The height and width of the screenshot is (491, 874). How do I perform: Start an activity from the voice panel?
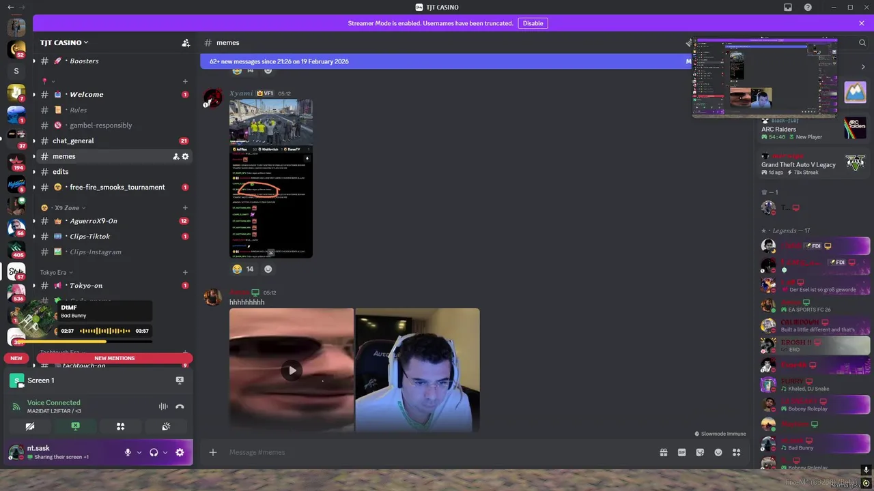(120, 426)
